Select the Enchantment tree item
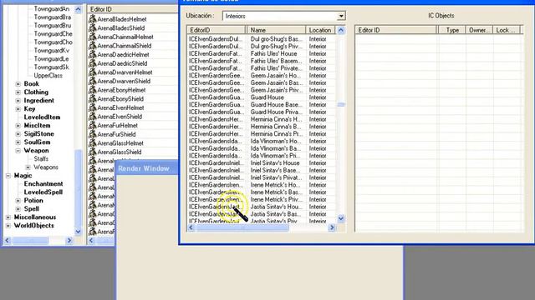 click(43, 184)
